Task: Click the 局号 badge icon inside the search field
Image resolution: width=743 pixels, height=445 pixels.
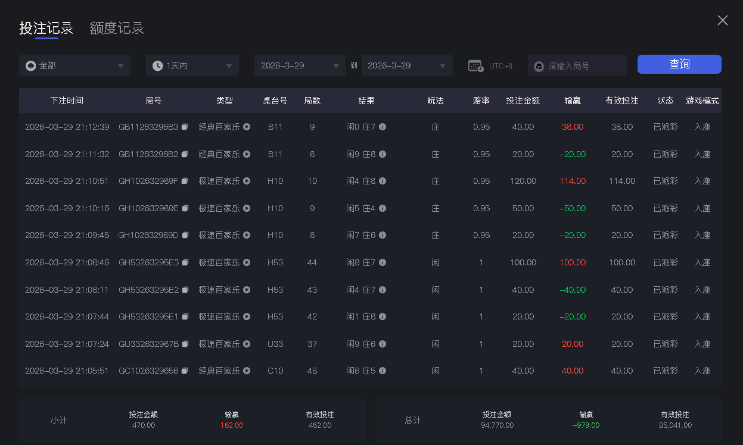Action: point(538,65)
